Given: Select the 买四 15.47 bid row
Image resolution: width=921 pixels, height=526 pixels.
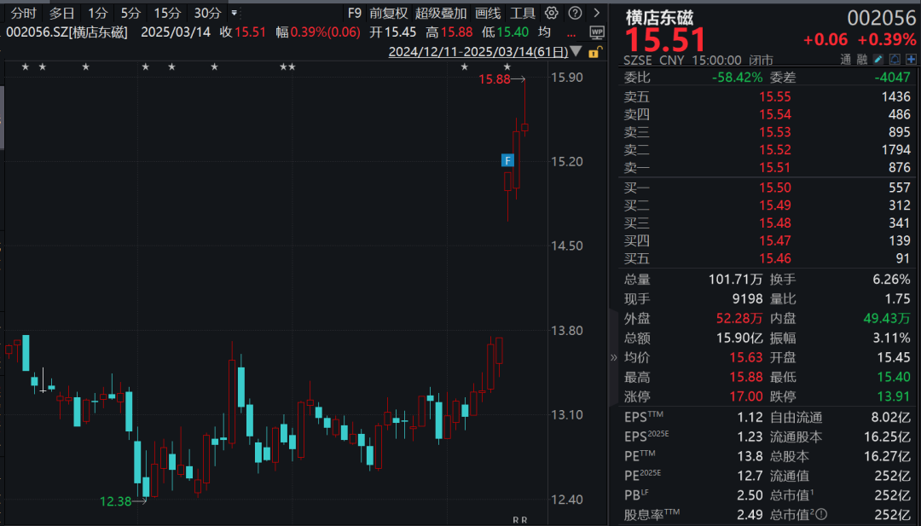Looking at the screenshot, I should pos(767,240).
